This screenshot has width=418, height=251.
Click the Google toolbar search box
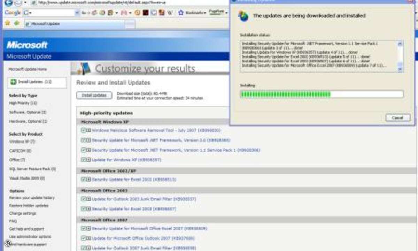[x=51, y=13]
